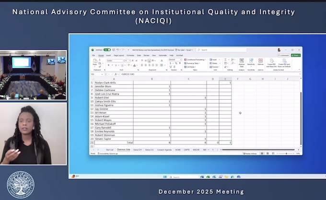The width and height of the screenshot is (326, 200).
Task: Open the Number format dropdown showing General
Action: [174, 60]
